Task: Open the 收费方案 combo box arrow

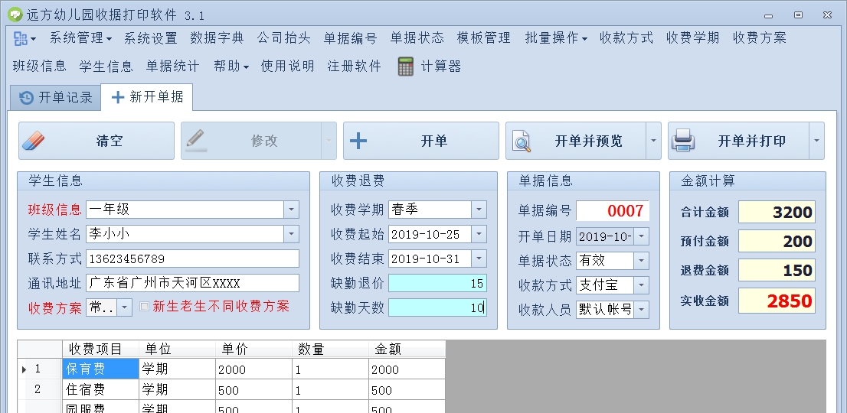Action: click(124, 308)
